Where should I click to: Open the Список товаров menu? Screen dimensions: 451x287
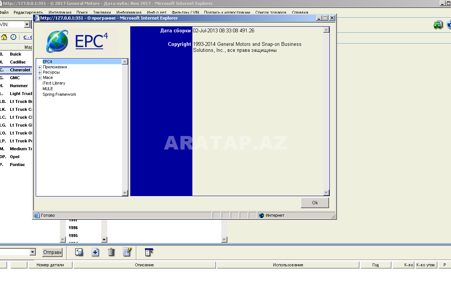pos(271,12)
